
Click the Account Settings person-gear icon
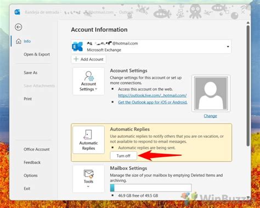(x=89, y=76)
